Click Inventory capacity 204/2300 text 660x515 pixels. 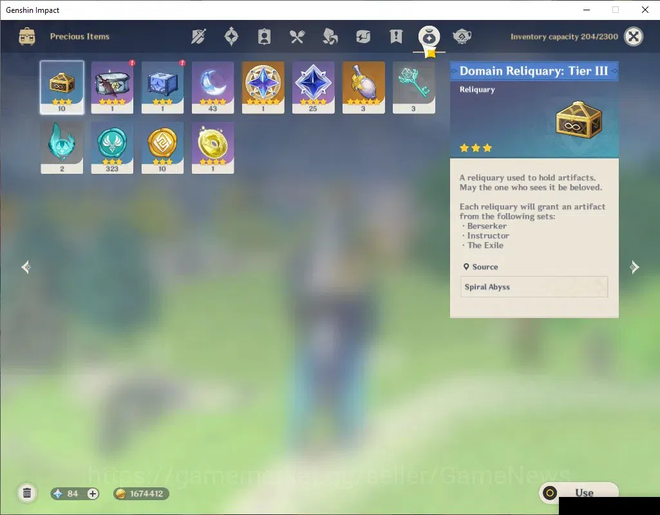click(x=564, y=37)
